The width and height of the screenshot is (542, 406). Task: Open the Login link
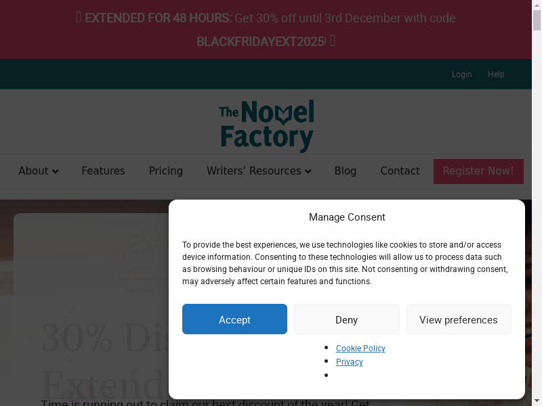pos(461,74)
